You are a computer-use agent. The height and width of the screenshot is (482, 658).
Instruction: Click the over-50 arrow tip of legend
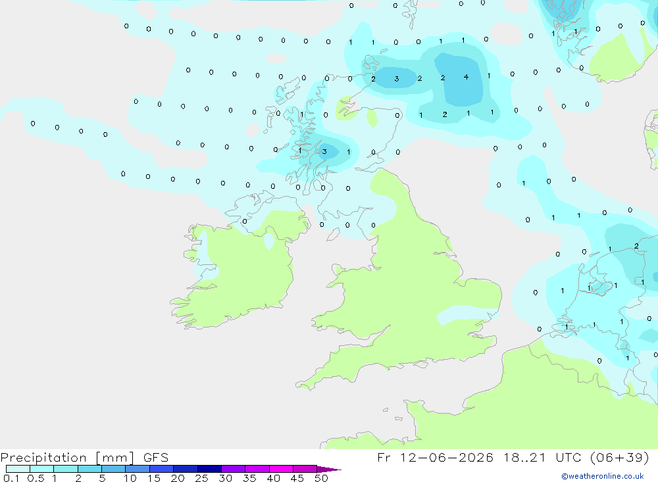[x=328, y=470]
